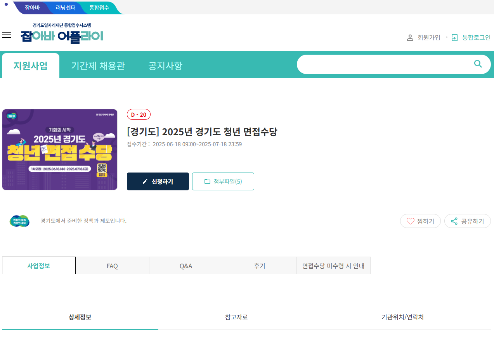The image size is (494, 340).
Task: Click the folder icon on 첨부파일(5) button
Action: pos(207,181)
